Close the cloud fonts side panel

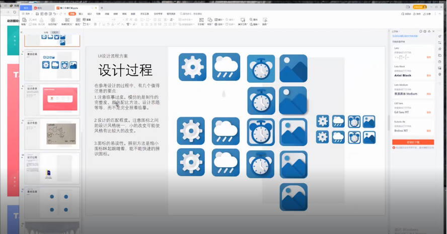[433, 31]
